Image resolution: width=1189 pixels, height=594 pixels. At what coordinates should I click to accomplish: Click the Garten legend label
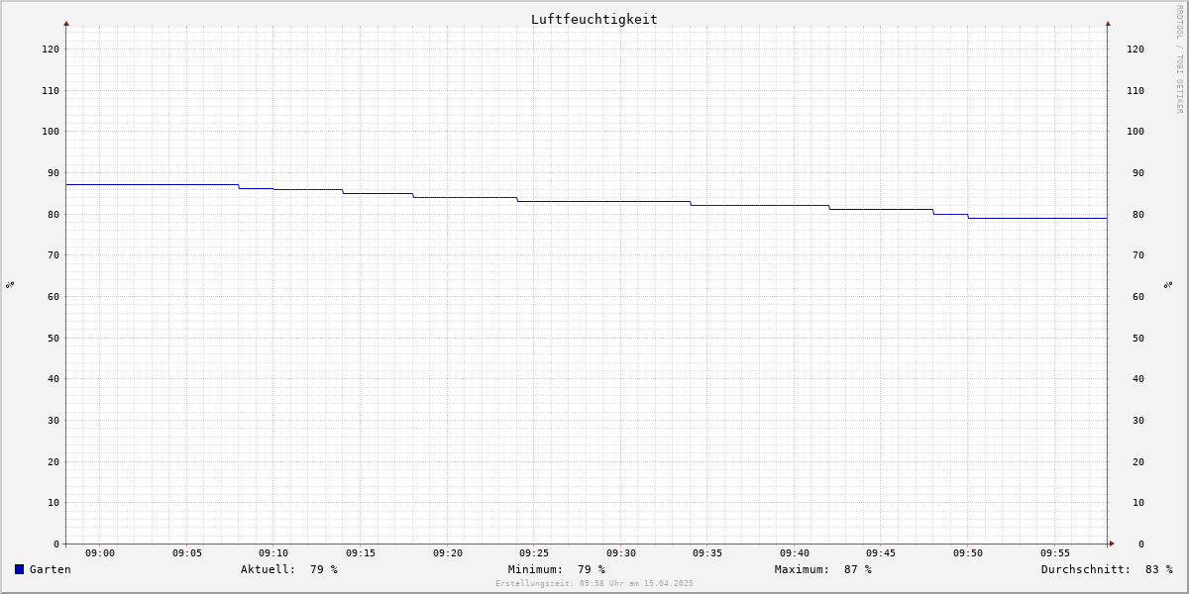click(x=51, y=569)
